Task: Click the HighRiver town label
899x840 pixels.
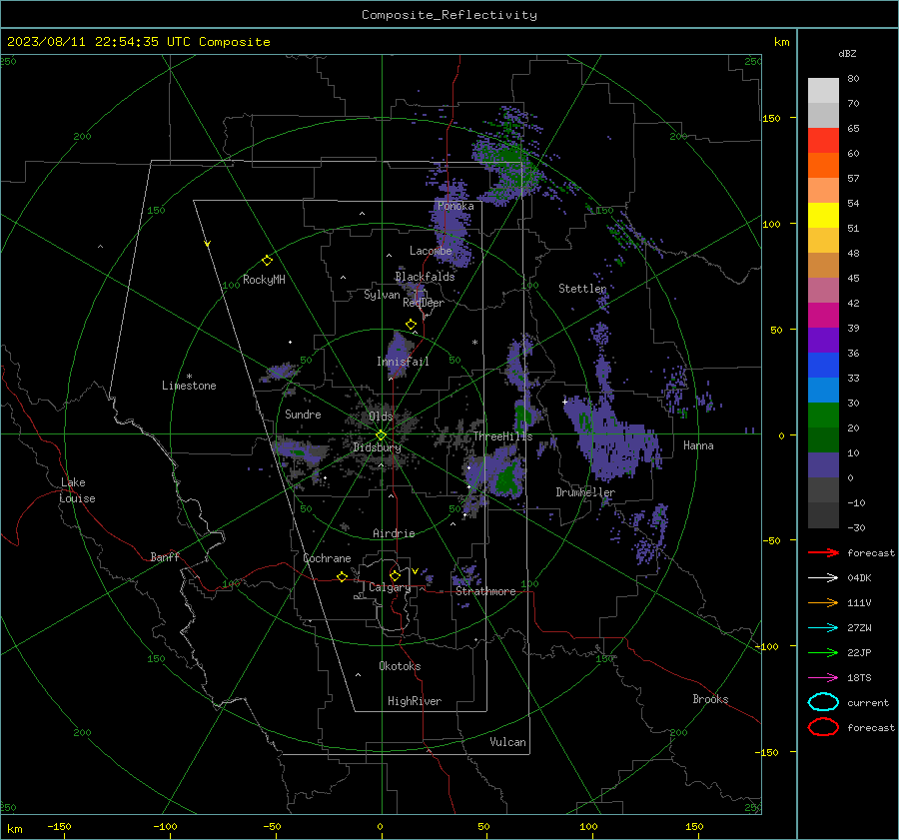Action: (415, 701)
